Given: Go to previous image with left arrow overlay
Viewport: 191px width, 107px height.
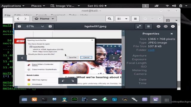Looking at the screenshot, I should click(x=22, y=58).
